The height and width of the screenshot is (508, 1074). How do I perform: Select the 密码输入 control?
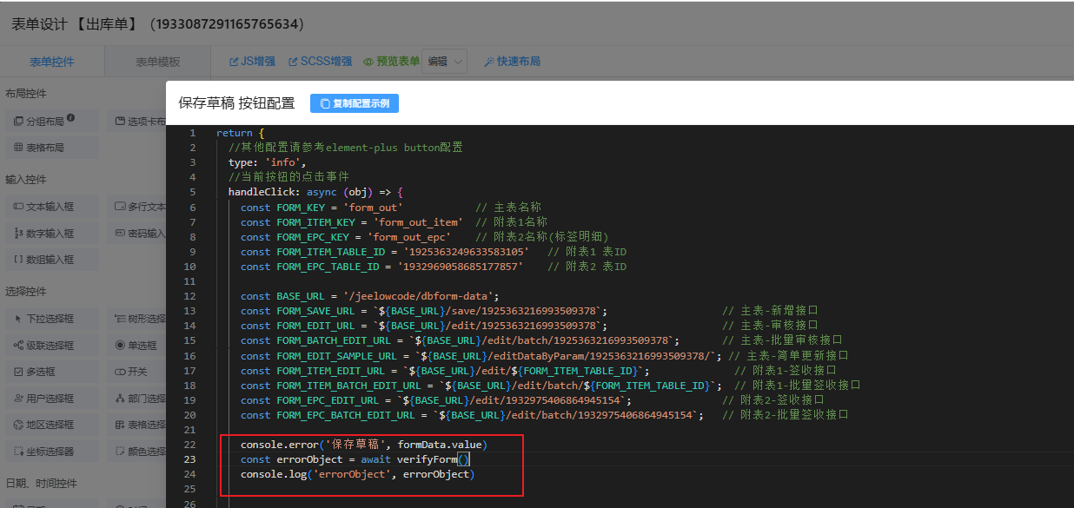(139, 233)
